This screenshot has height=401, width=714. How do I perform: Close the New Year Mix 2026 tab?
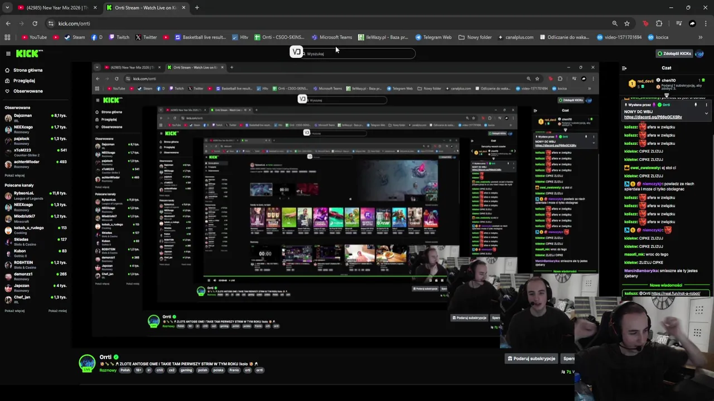pyautogui.click(x=95, y=8)
